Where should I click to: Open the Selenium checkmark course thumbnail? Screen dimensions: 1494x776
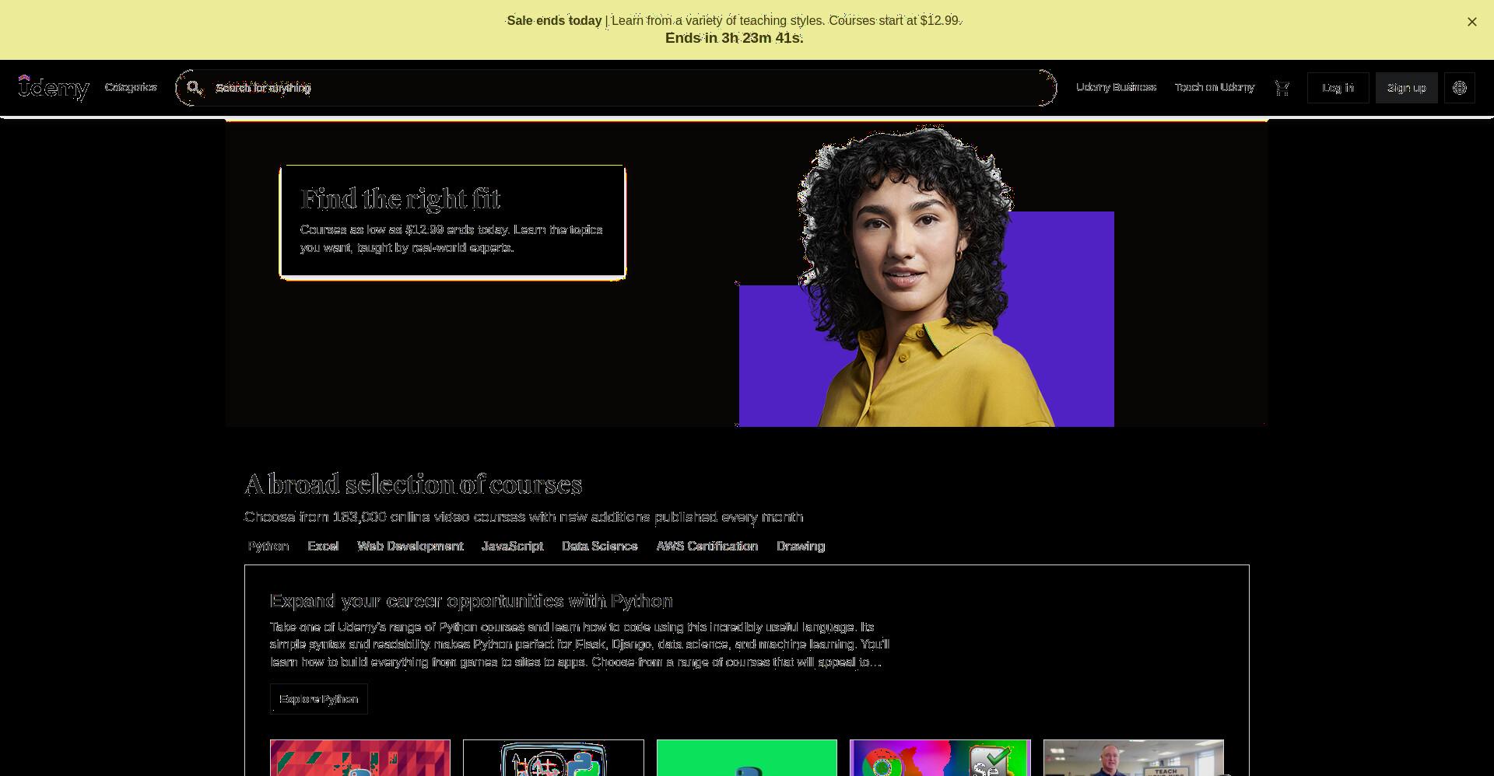point(940,758)
